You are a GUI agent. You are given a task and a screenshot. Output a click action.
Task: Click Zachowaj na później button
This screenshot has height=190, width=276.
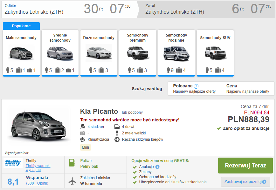(x=245, y=182)
